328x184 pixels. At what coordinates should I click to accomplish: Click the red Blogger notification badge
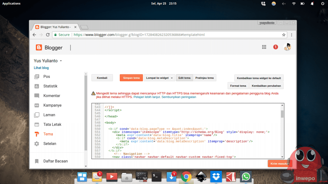tap(275, 47)
